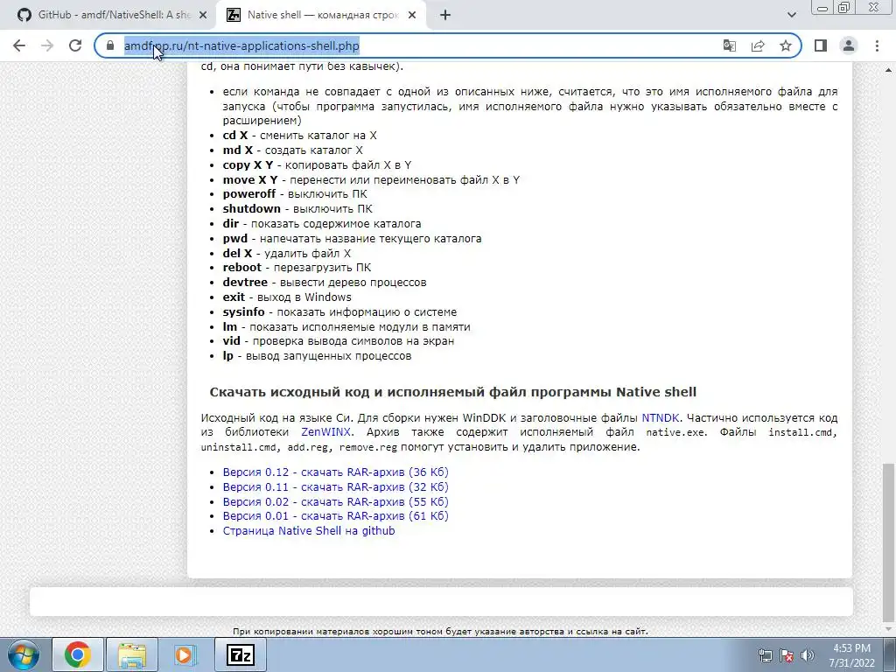
Task: Click the forward navigation arrow
Action: tap(47, 45)
